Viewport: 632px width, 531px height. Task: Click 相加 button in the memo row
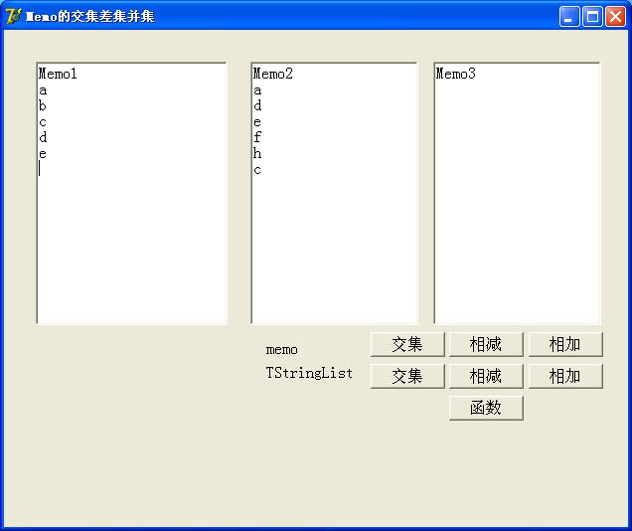click(565, 345)
